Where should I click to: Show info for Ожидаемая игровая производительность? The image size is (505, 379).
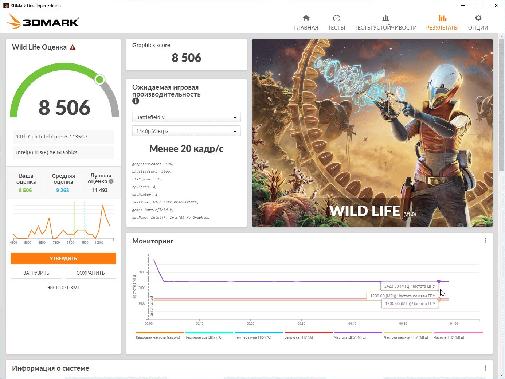tap(136, 101)
